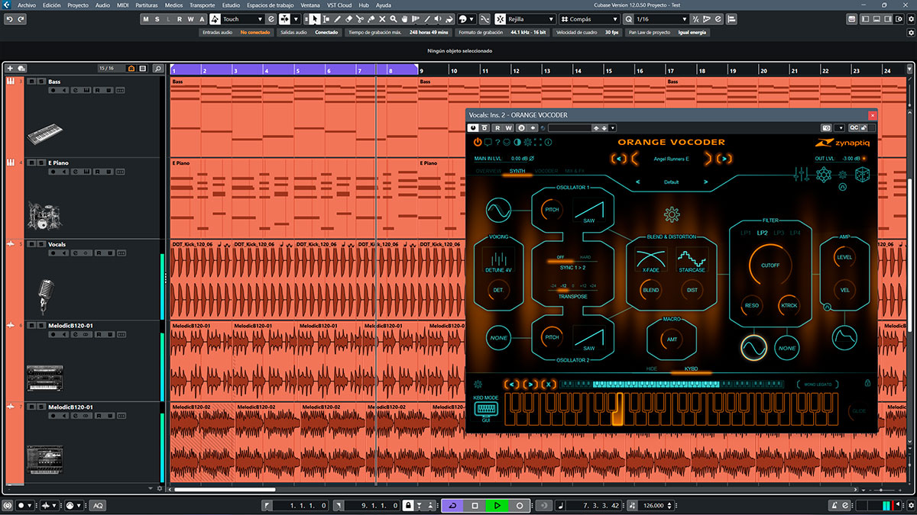Image resolution: width=917 pixels, height=515 pixels.
Task: Open the plugin preset name dropdown arrow
Action: pos(613,127)
